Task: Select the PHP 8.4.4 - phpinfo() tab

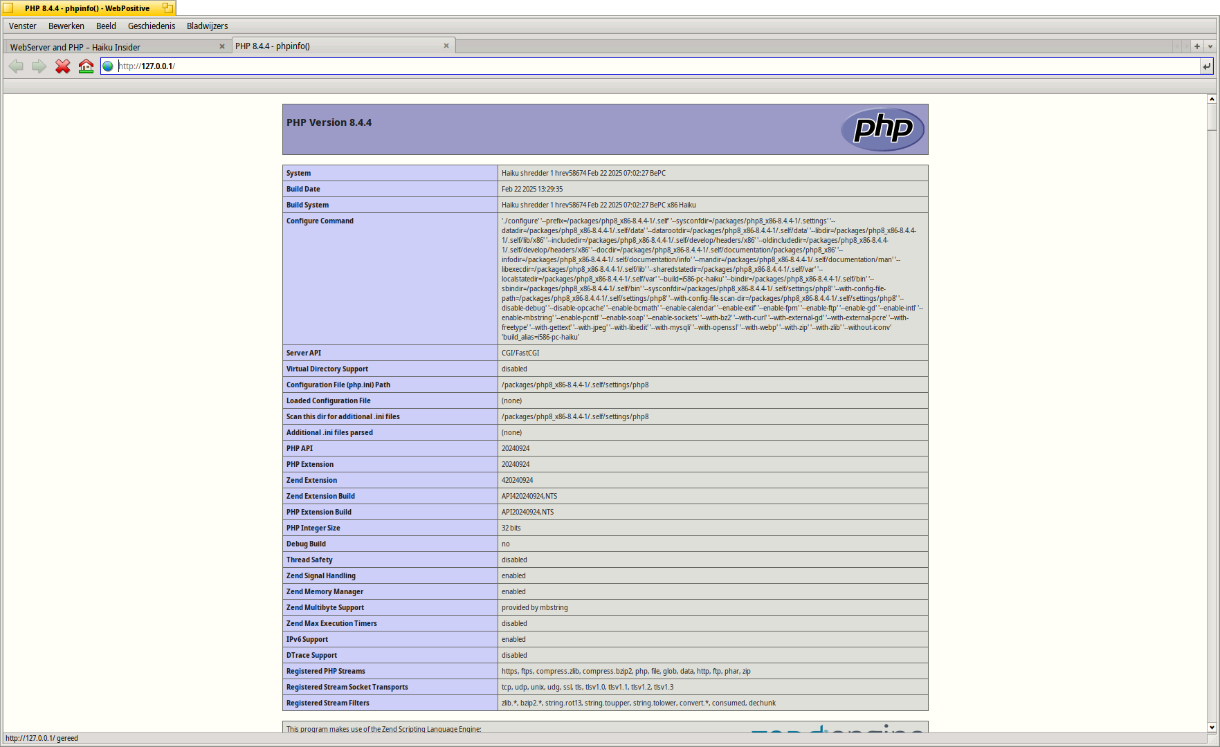Action: (x=343, y=46)
